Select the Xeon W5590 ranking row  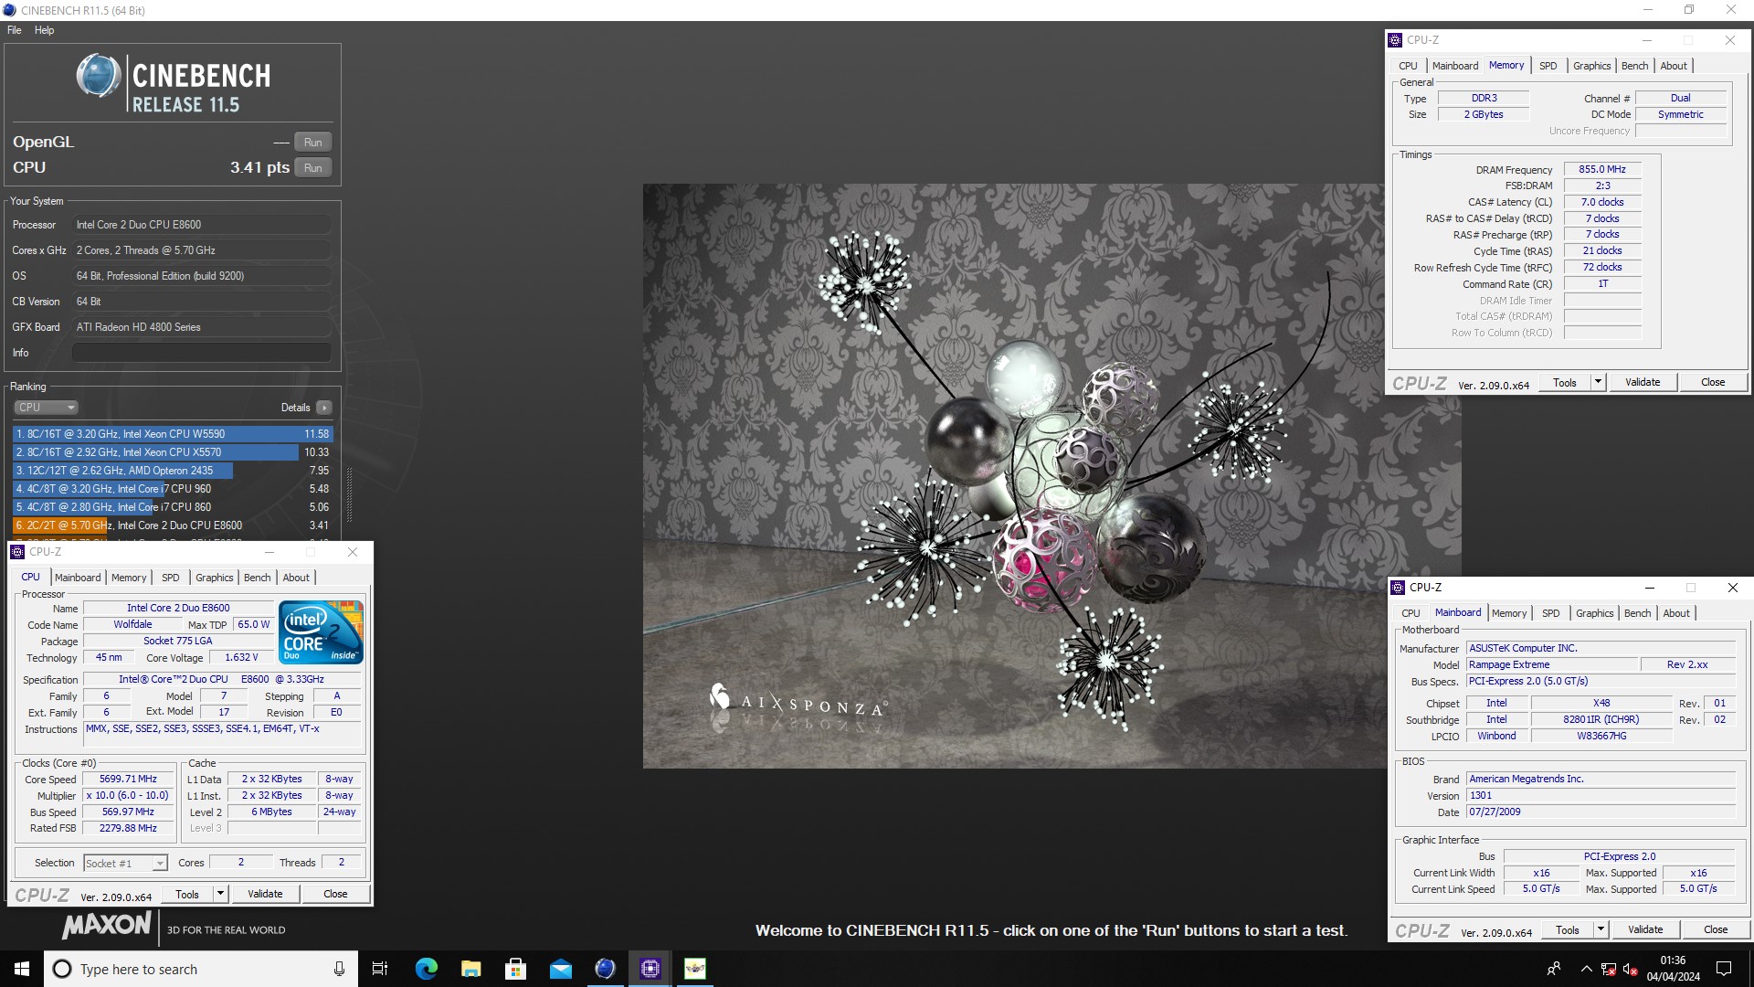173,434
